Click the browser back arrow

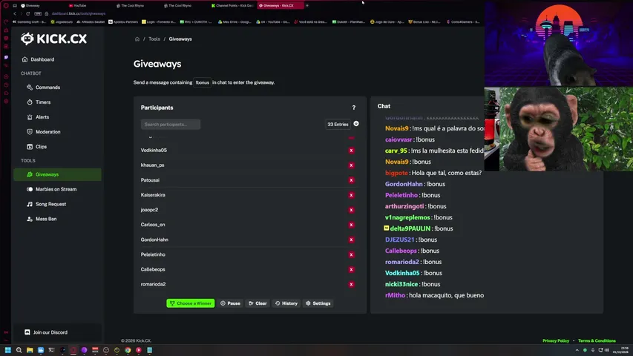[x=15, y=14]
